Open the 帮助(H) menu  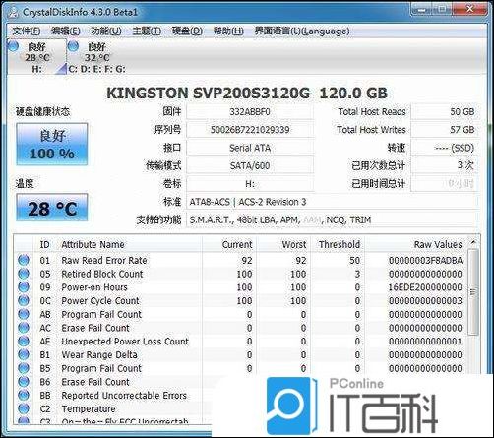pos(228,31)
